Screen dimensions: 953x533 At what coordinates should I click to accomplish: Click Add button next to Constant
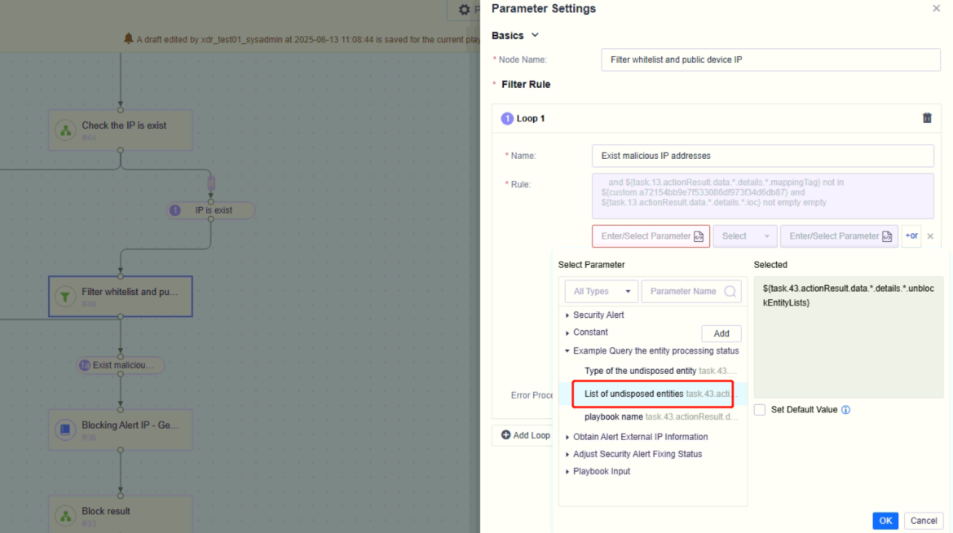721,333
